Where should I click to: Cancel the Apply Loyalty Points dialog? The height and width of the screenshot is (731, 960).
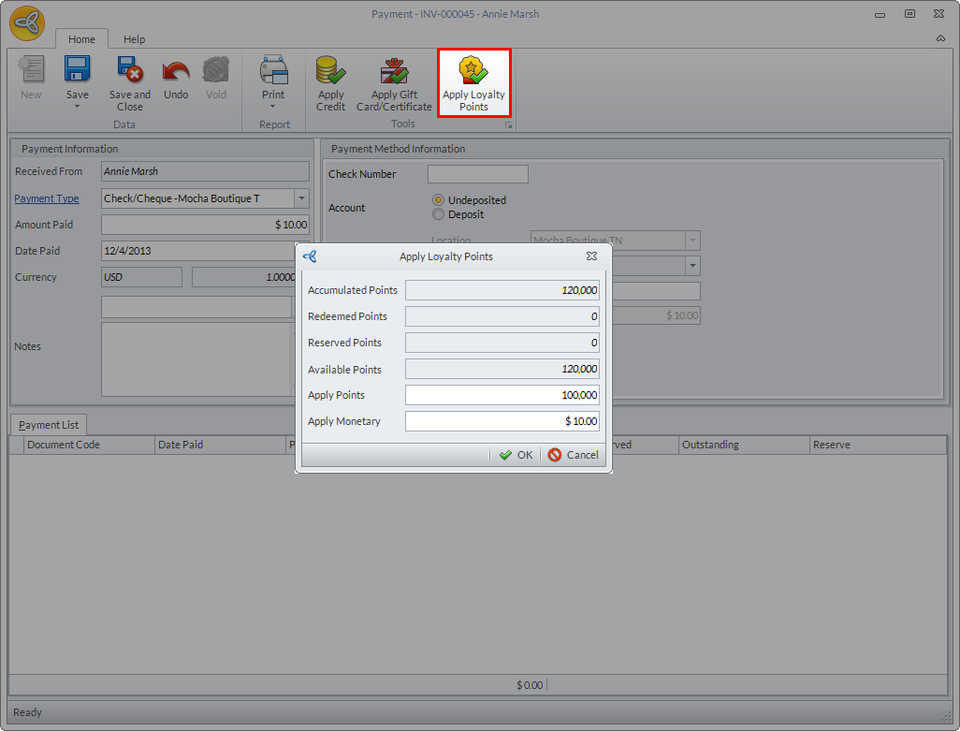pos(573,455)
